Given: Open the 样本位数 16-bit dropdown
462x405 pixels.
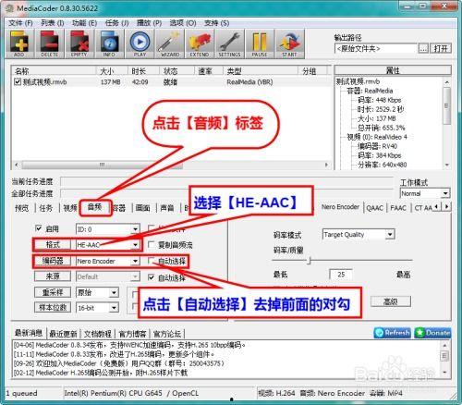Looking at the screenshot, I should 97,308.
